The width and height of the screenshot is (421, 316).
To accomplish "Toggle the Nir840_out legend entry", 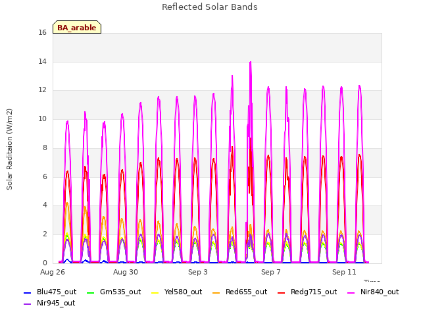I will click(x=373, y=292).
